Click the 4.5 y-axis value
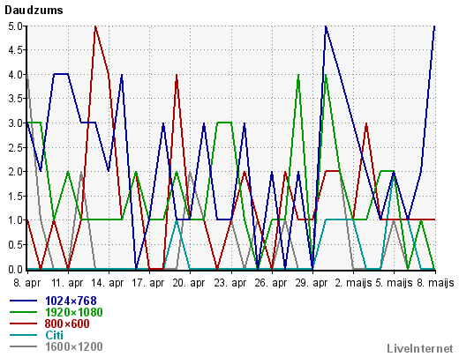The height and width of the screenshot is (357, 459). [16, 50]
